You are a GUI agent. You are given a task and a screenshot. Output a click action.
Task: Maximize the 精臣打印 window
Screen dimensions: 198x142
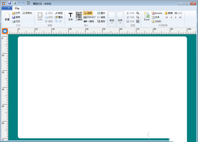[187, 4]
